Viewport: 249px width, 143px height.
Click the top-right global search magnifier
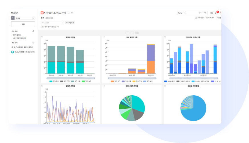[205, 13]
